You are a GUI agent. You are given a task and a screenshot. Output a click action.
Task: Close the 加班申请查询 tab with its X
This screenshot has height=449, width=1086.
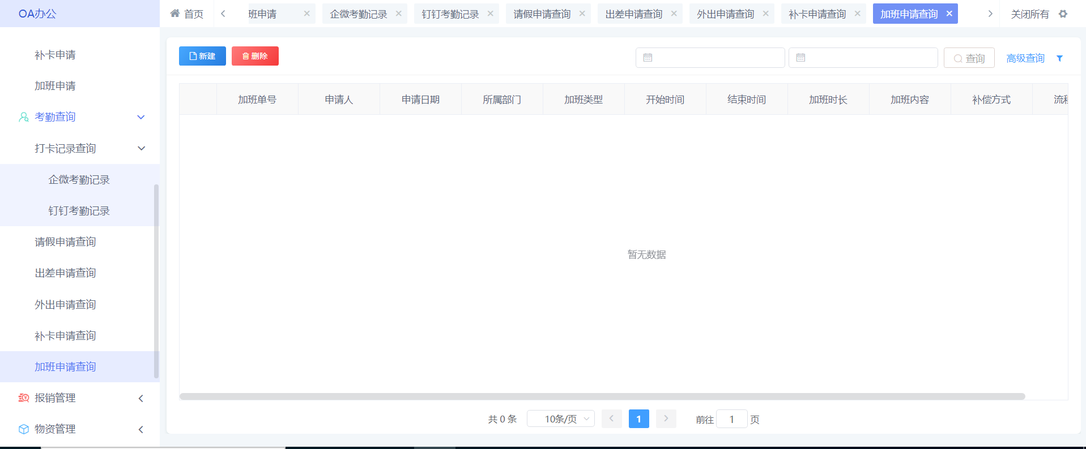point(949,14)
